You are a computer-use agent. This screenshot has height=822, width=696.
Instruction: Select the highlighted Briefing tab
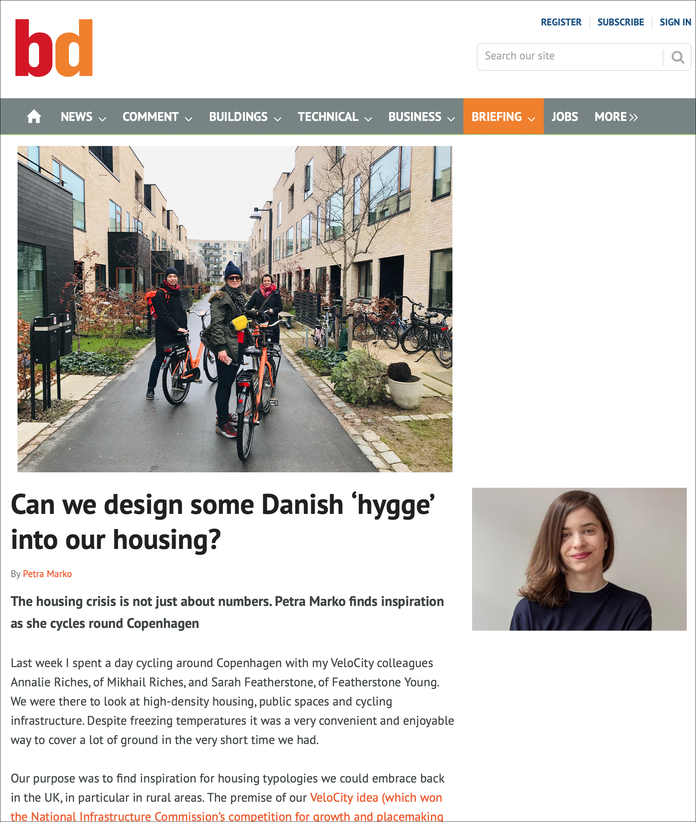point(504,117)
